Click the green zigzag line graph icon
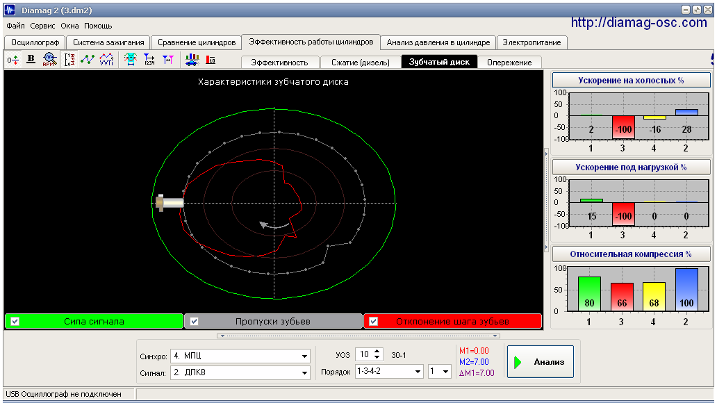The image size is (717, 403). [88, 60]
